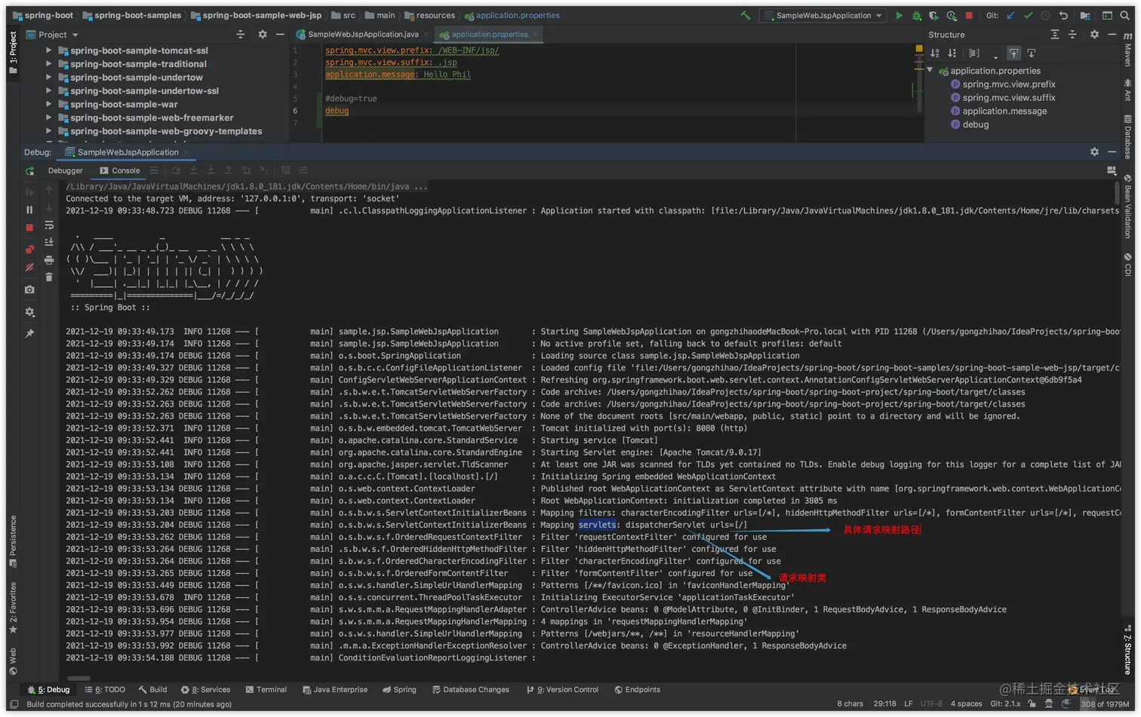Pause the program with the Pause icon
1141x717 pixels.
30,208
